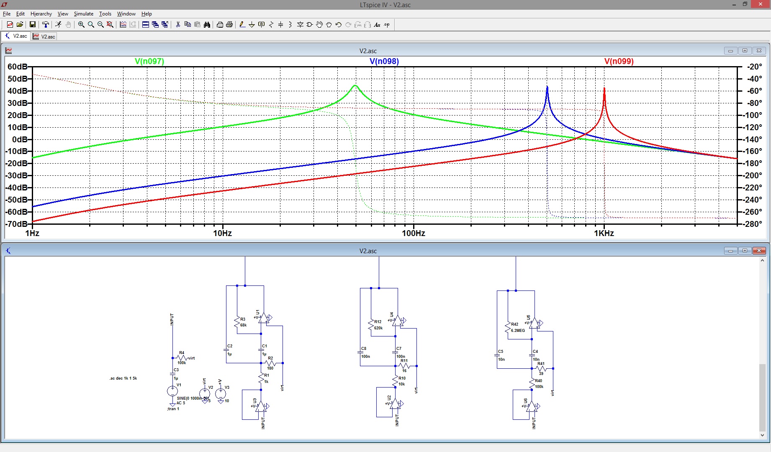Click the 0dB left axis label
Viewport: 771px width, 452px height.
[x=19, y=139]
